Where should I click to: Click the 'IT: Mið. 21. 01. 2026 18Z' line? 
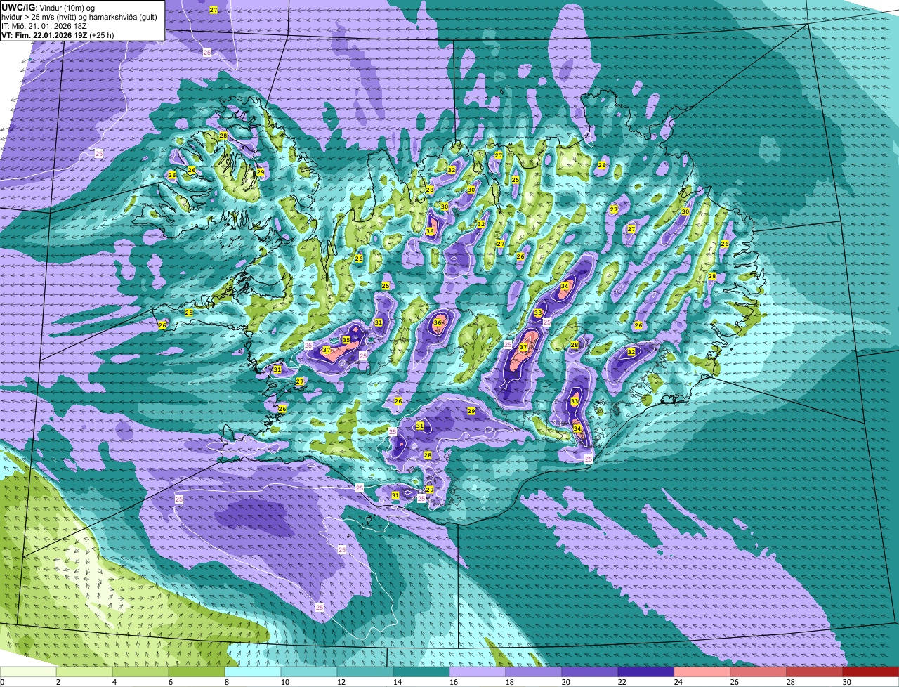coord(44,25)
